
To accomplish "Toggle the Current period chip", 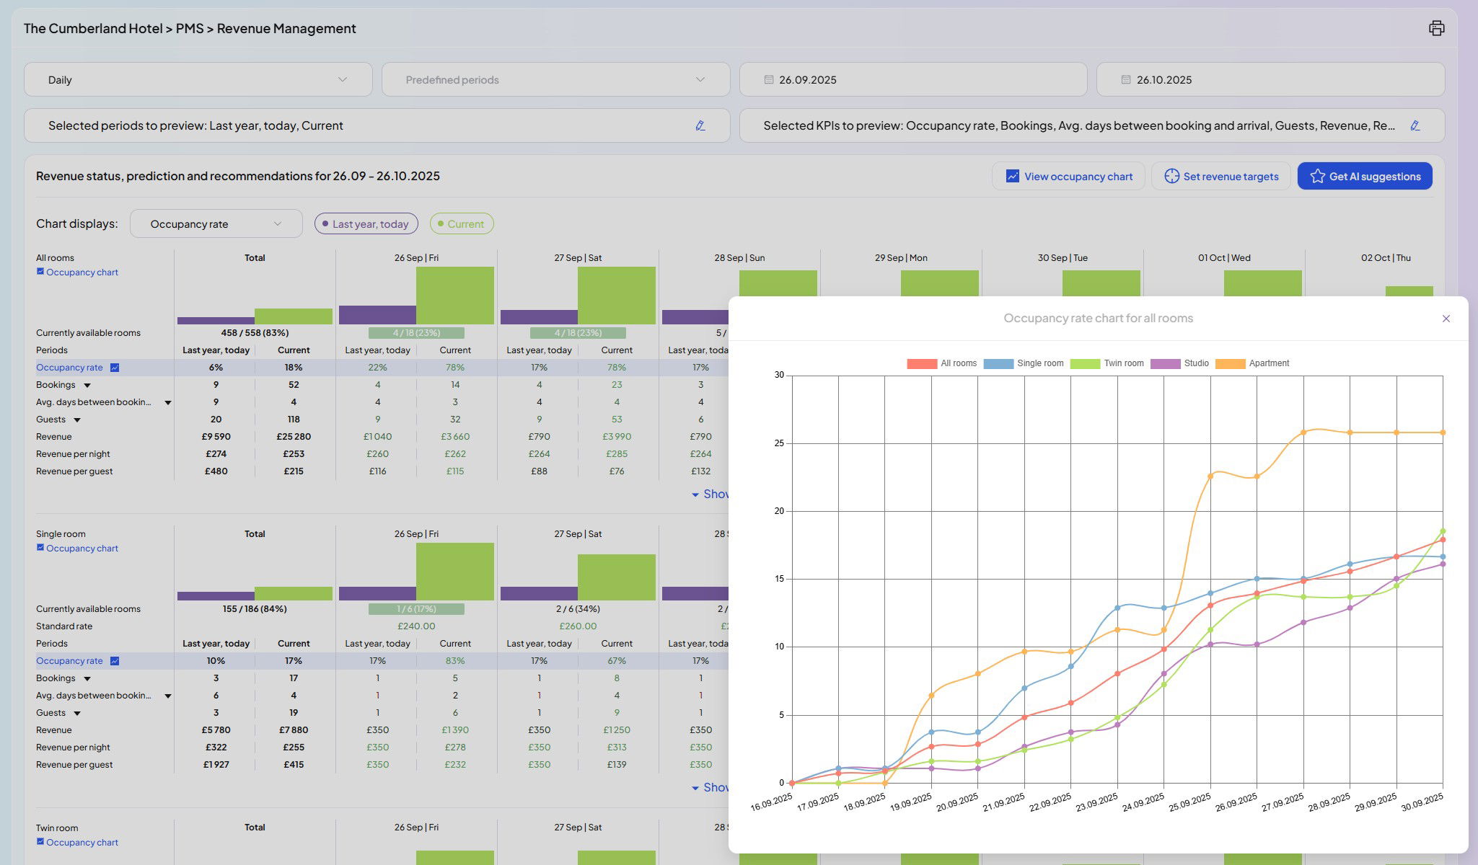I will [x=462, y=224].
